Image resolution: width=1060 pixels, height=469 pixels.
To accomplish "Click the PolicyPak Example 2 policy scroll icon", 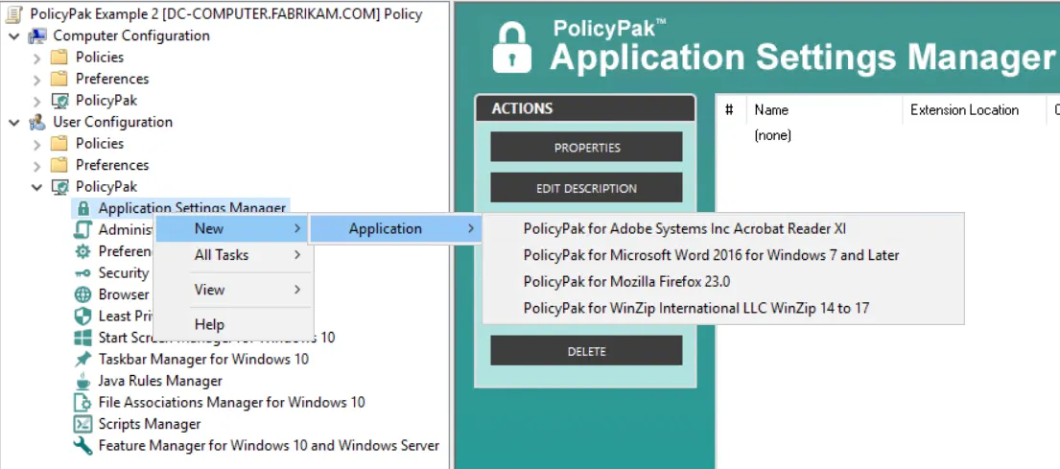I will (x=14, y=13).
